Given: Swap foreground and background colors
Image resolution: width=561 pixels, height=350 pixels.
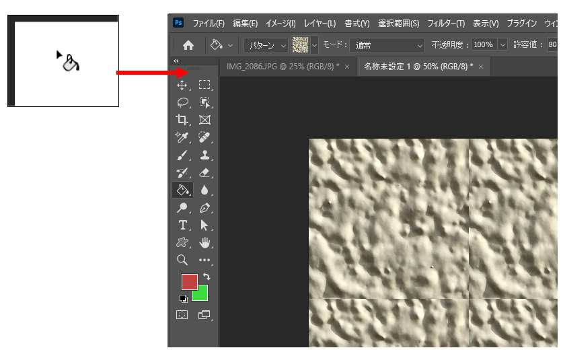Looking at the screenshot, I should tap(207, 277).
